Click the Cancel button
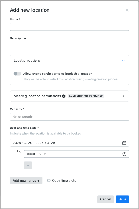The width and height of the screenshot is (139, 209). [105, 199]
